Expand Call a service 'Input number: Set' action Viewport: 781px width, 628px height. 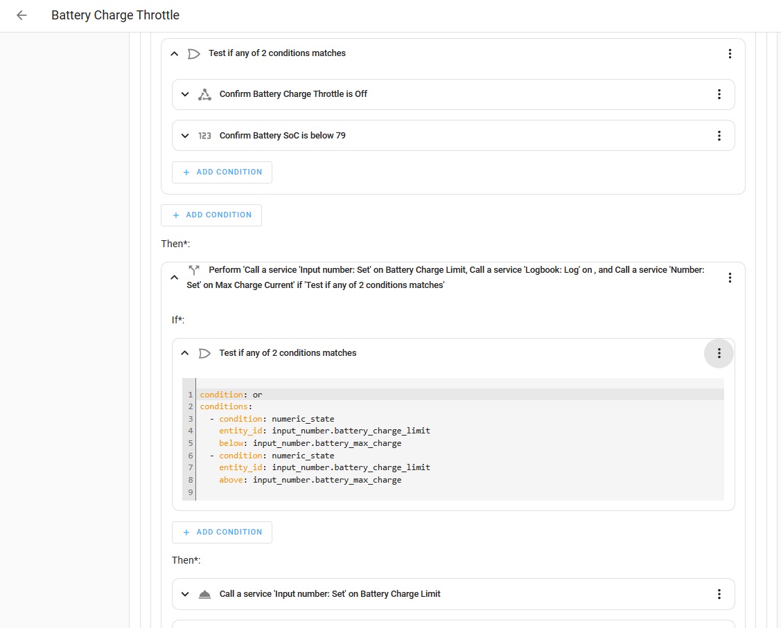point(185,594)
